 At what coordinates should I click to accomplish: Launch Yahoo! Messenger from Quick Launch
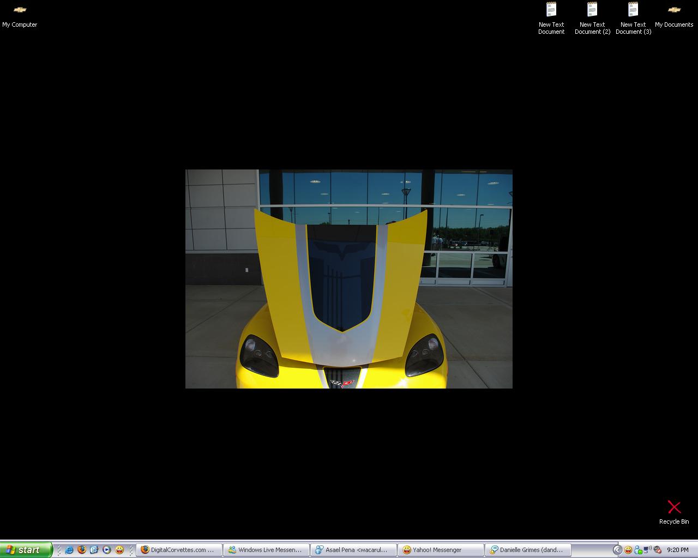click(x=119, y=549)
